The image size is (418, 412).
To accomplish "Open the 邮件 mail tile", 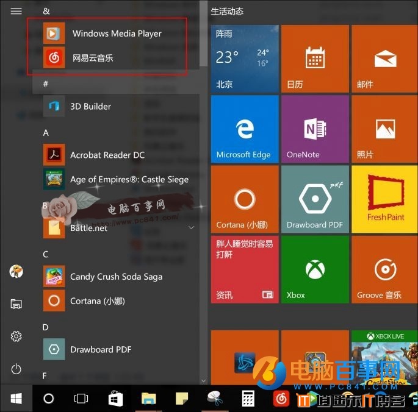I will pyautogui.click(x=384, y=59).
